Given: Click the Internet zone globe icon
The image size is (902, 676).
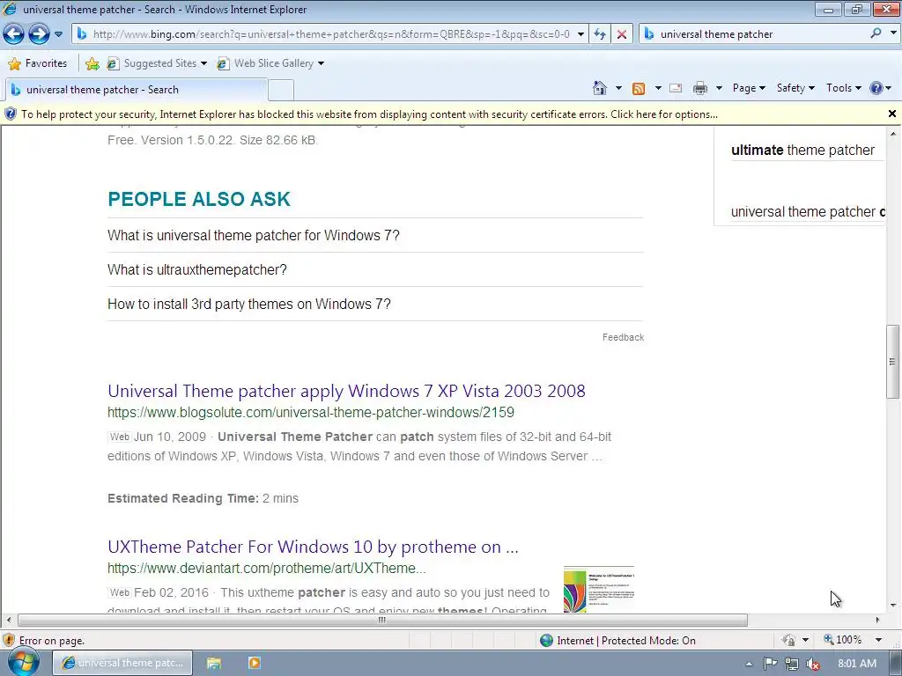Looking at the screenshot, I should (x=546, y=641).
